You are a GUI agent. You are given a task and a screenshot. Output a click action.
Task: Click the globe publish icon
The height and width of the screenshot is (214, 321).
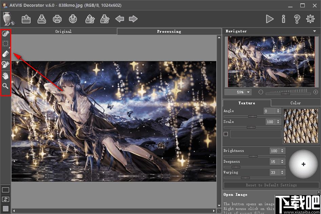(x=73, y=19)
